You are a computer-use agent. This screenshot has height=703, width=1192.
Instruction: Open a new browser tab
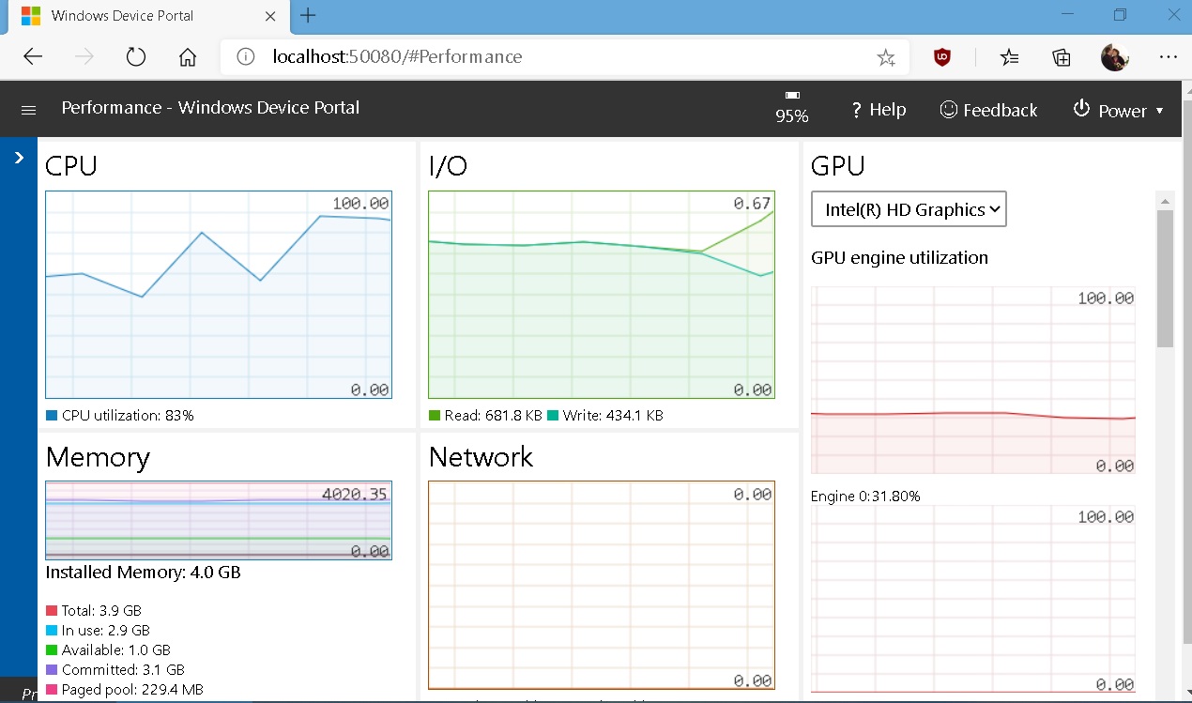tap(308, 15)
